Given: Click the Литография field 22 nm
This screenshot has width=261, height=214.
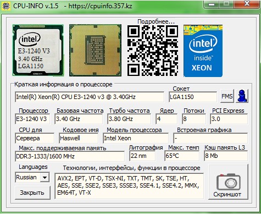Looking at the screenshot, I should point(142,156).
